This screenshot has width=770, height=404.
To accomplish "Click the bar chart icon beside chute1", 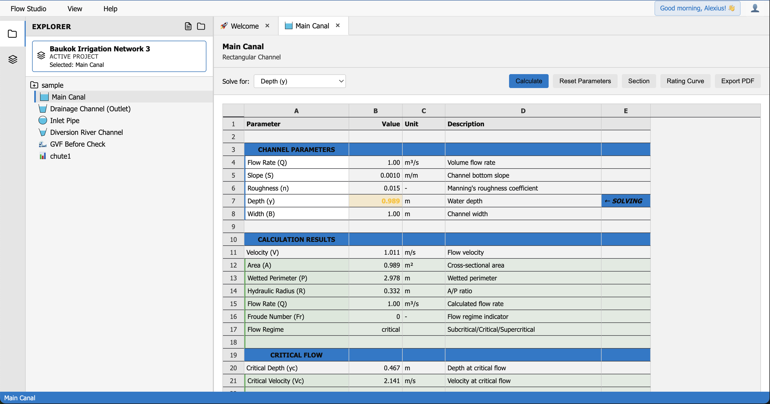I will [x=43, y=156].
